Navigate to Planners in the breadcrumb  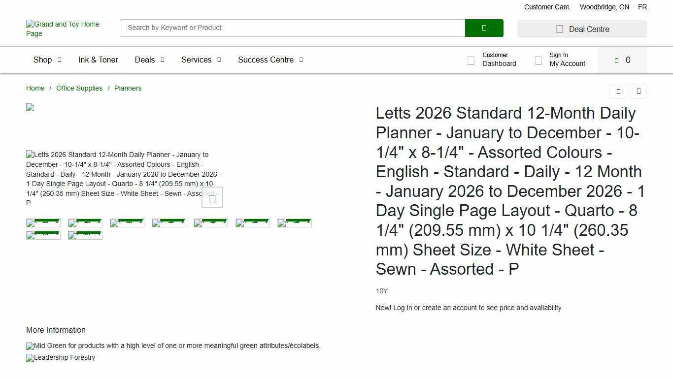click(x=128, y=88)
